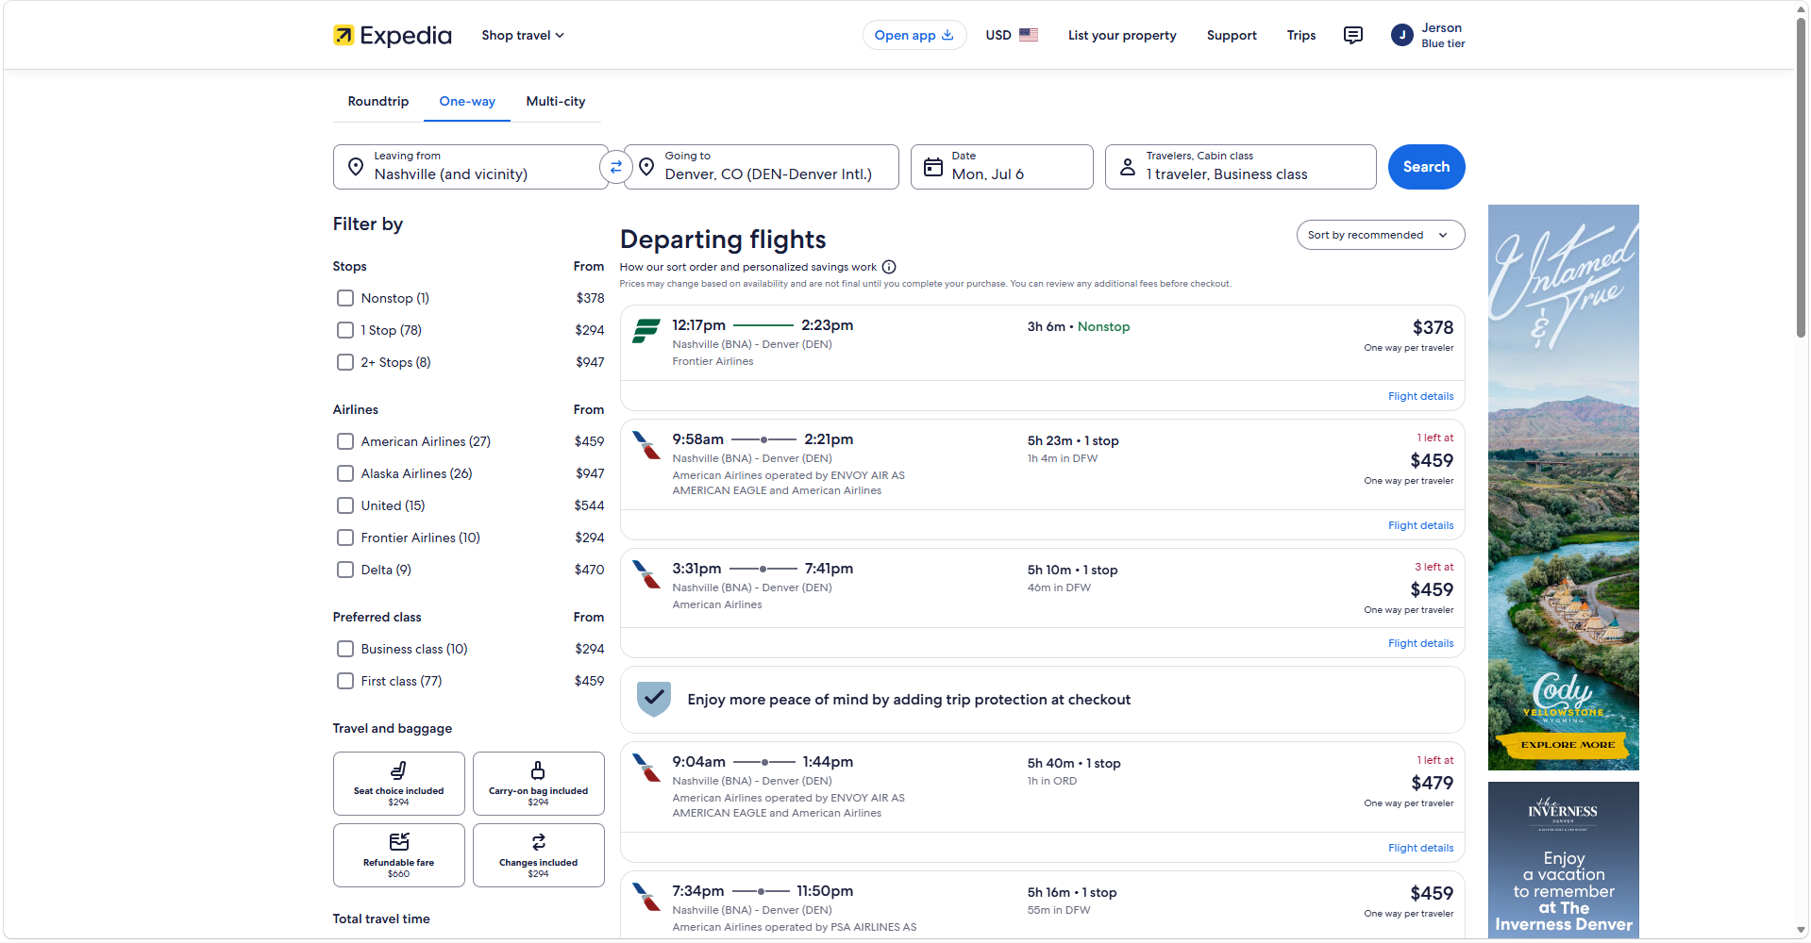Select the Multi-city tab

tap(556, 102)
